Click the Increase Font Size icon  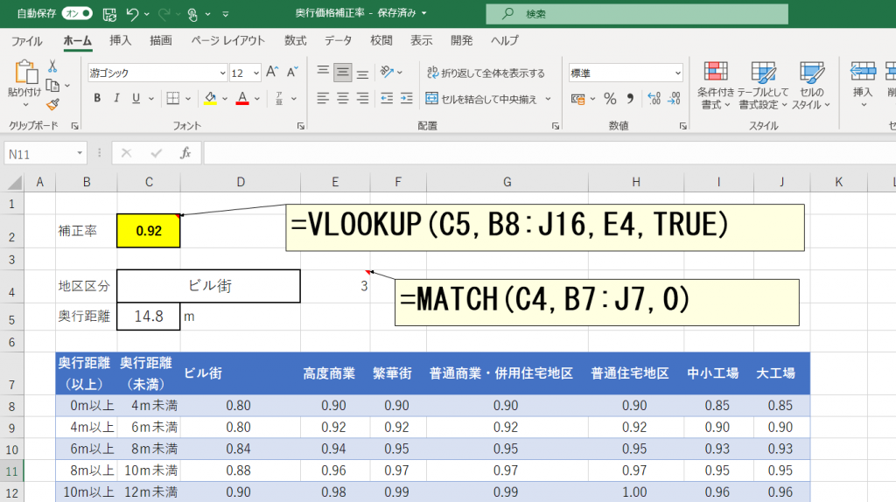[271, 73]
